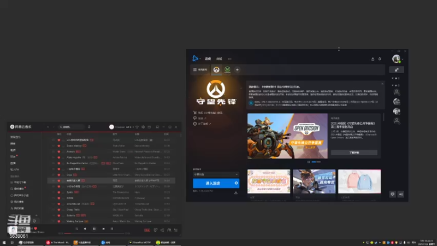Click the listen-together icon in NetEase Music

point(169,230)
